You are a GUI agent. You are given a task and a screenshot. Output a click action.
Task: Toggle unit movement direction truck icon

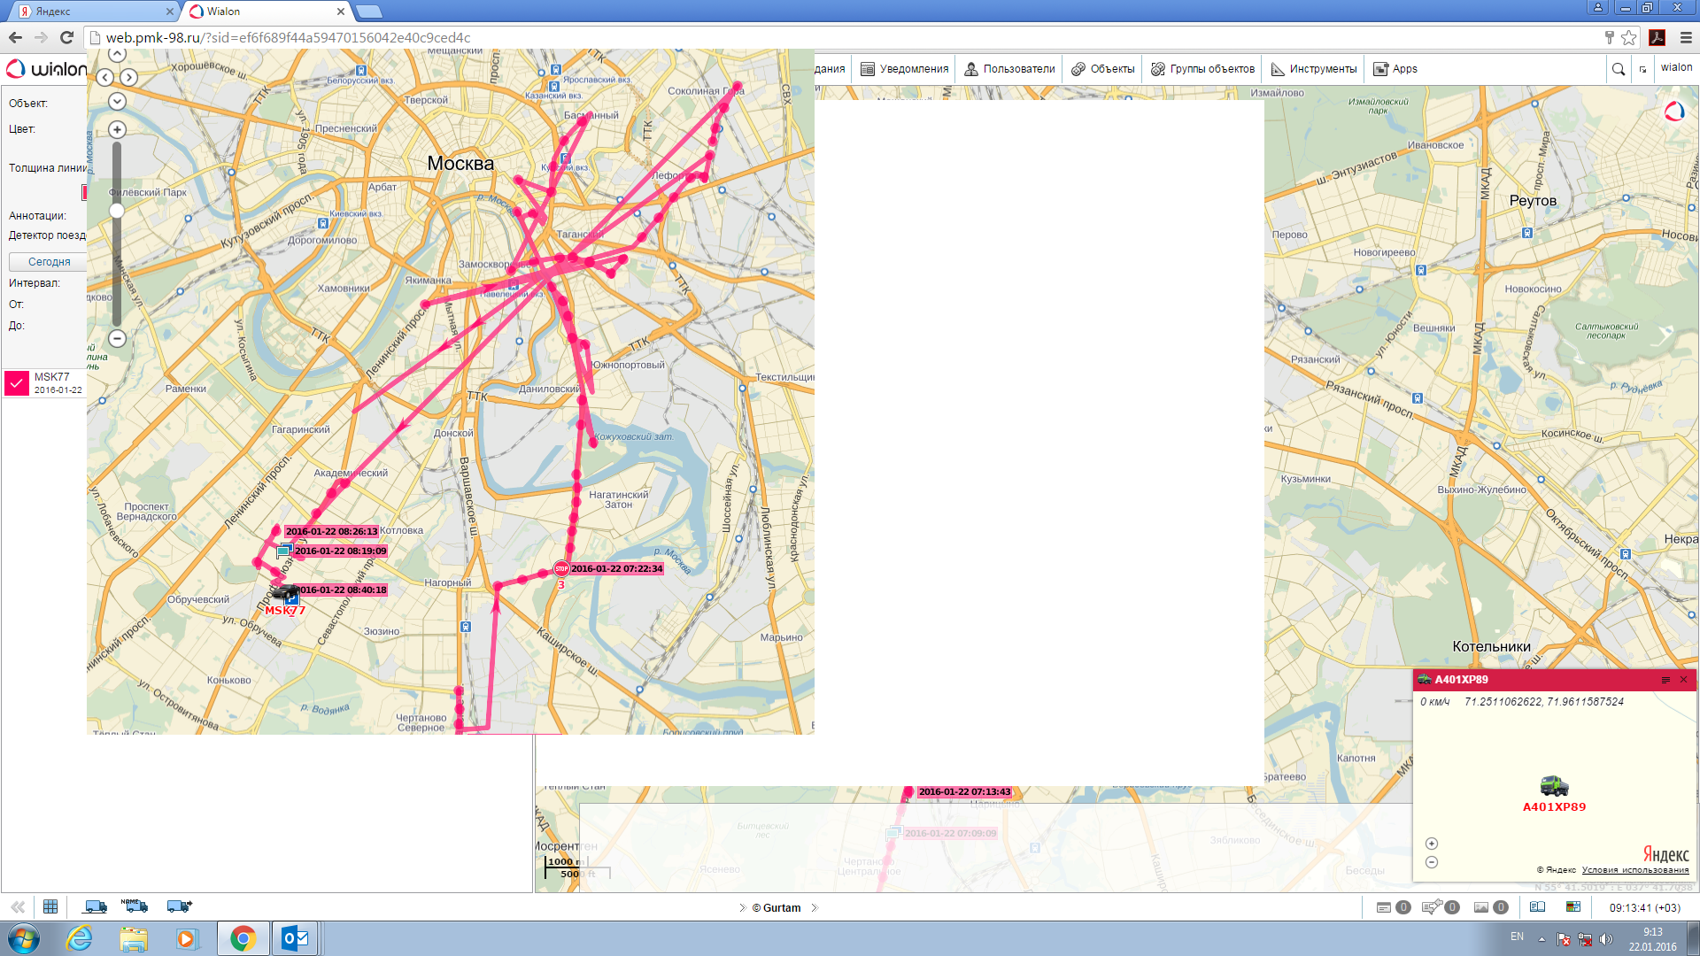pyautogui.click(x=179, y=906)
